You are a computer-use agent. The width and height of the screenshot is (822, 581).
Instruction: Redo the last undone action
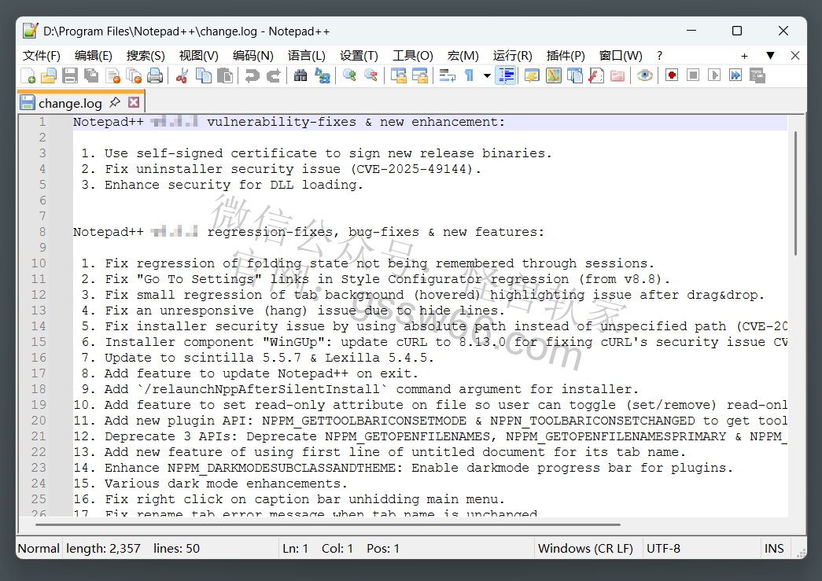tap(273, 76)
